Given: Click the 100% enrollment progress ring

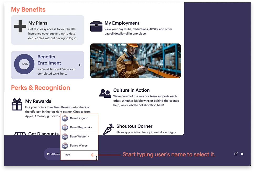Looking at the screenshot, I should pos(24,64).
